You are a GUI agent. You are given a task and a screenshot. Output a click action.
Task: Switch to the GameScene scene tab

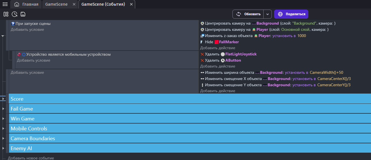56,4
